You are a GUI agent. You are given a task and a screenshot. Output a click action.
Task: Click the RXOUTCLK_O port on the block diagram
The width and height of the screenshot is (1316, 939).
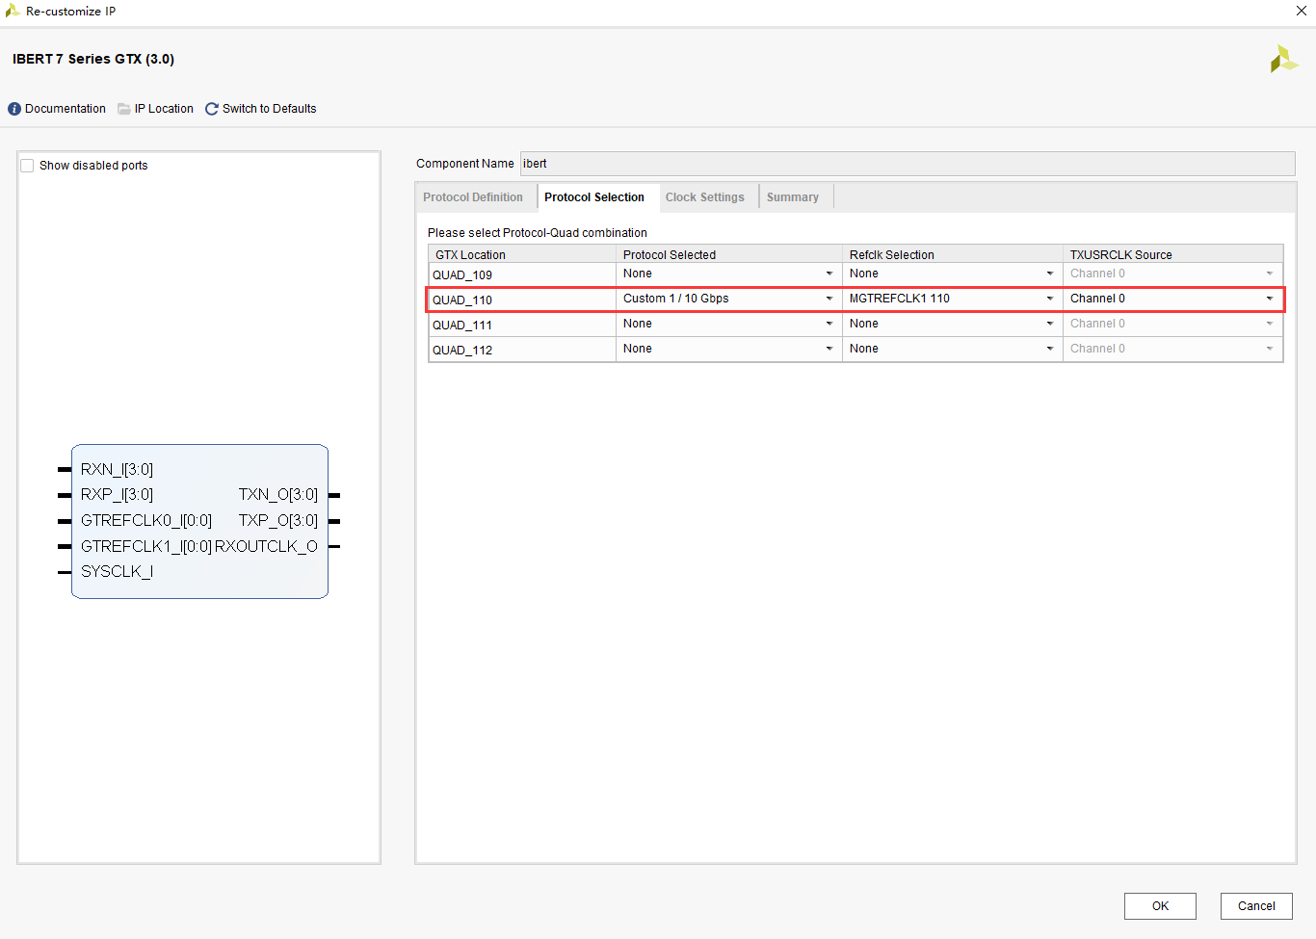click(266, 546)
